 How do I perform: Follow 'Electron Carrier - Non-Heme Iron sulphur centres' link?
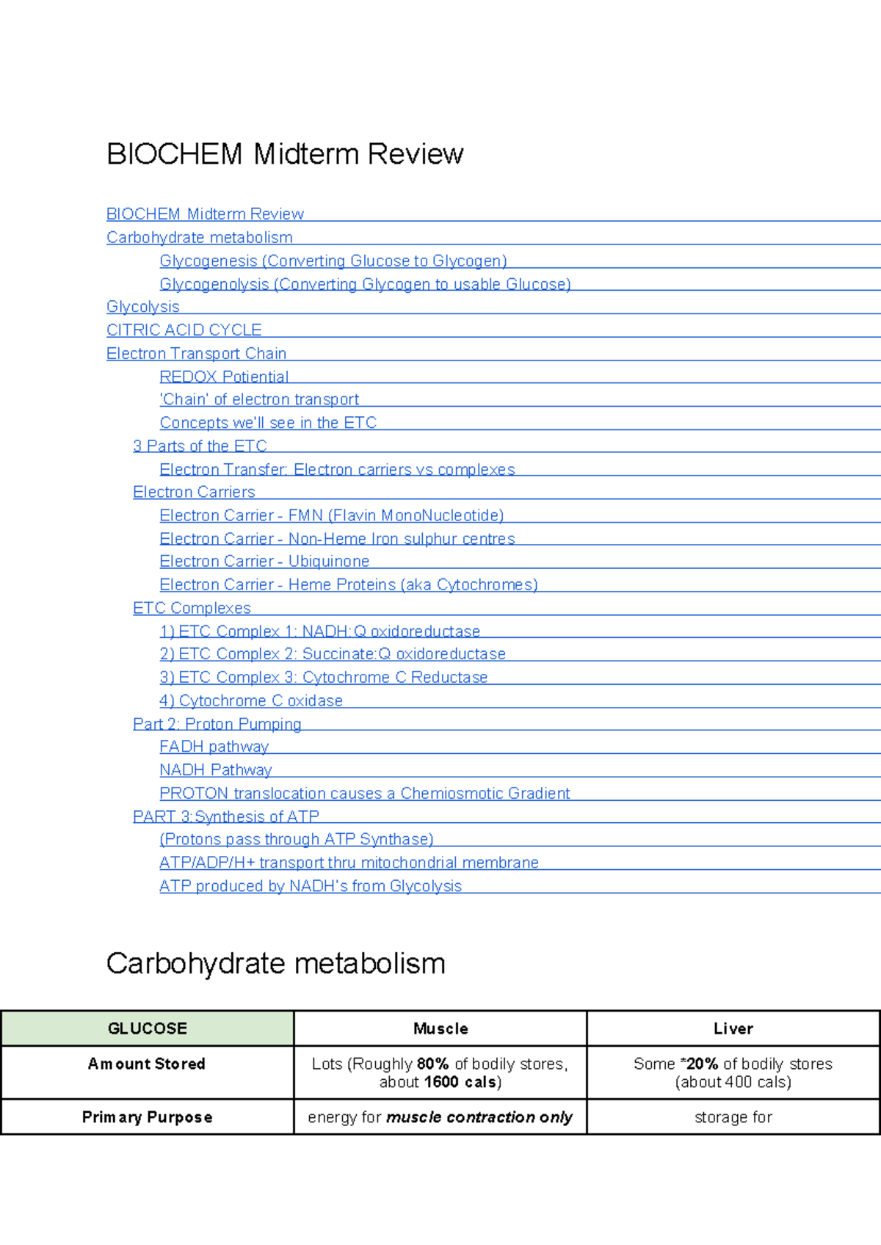point(337,538)
